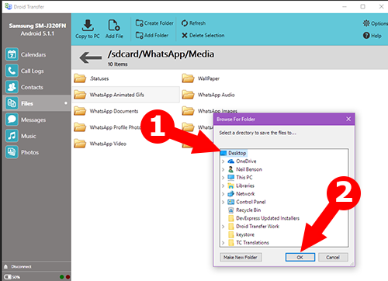The height and width of the screenshot is (281, 388).
Task: Open Call Logs in the sidebar
Action: coord(36,71)
